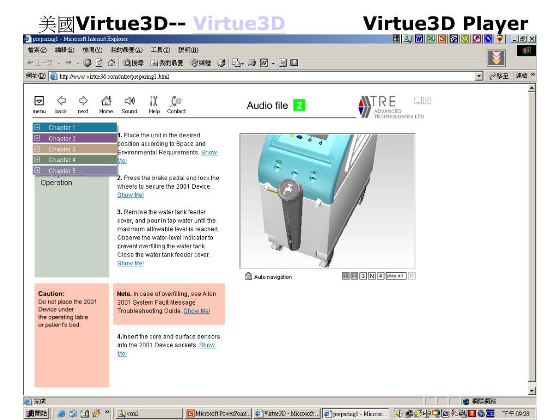
Task: Jump to animation step 1 button
Action: [x=346, y=276]
